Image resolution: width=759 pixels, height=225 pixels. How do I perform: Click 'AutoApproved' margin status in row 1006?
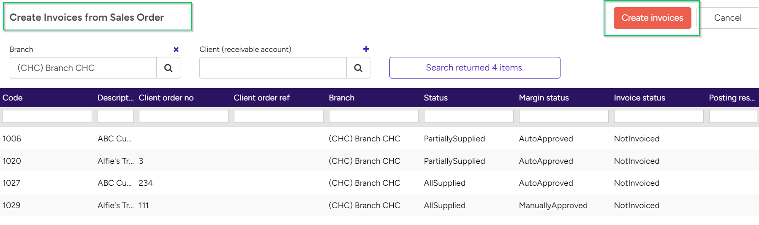pos(546,138)
